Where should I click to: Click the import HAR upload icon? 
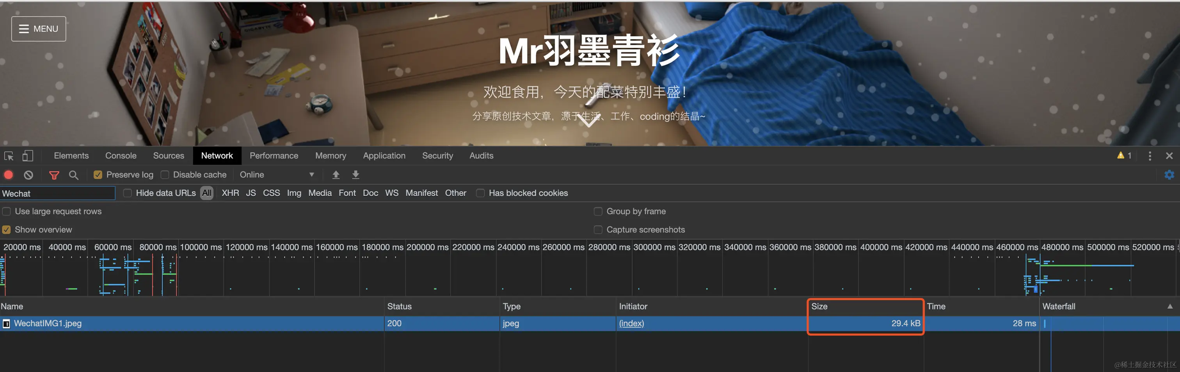[336, 174]
